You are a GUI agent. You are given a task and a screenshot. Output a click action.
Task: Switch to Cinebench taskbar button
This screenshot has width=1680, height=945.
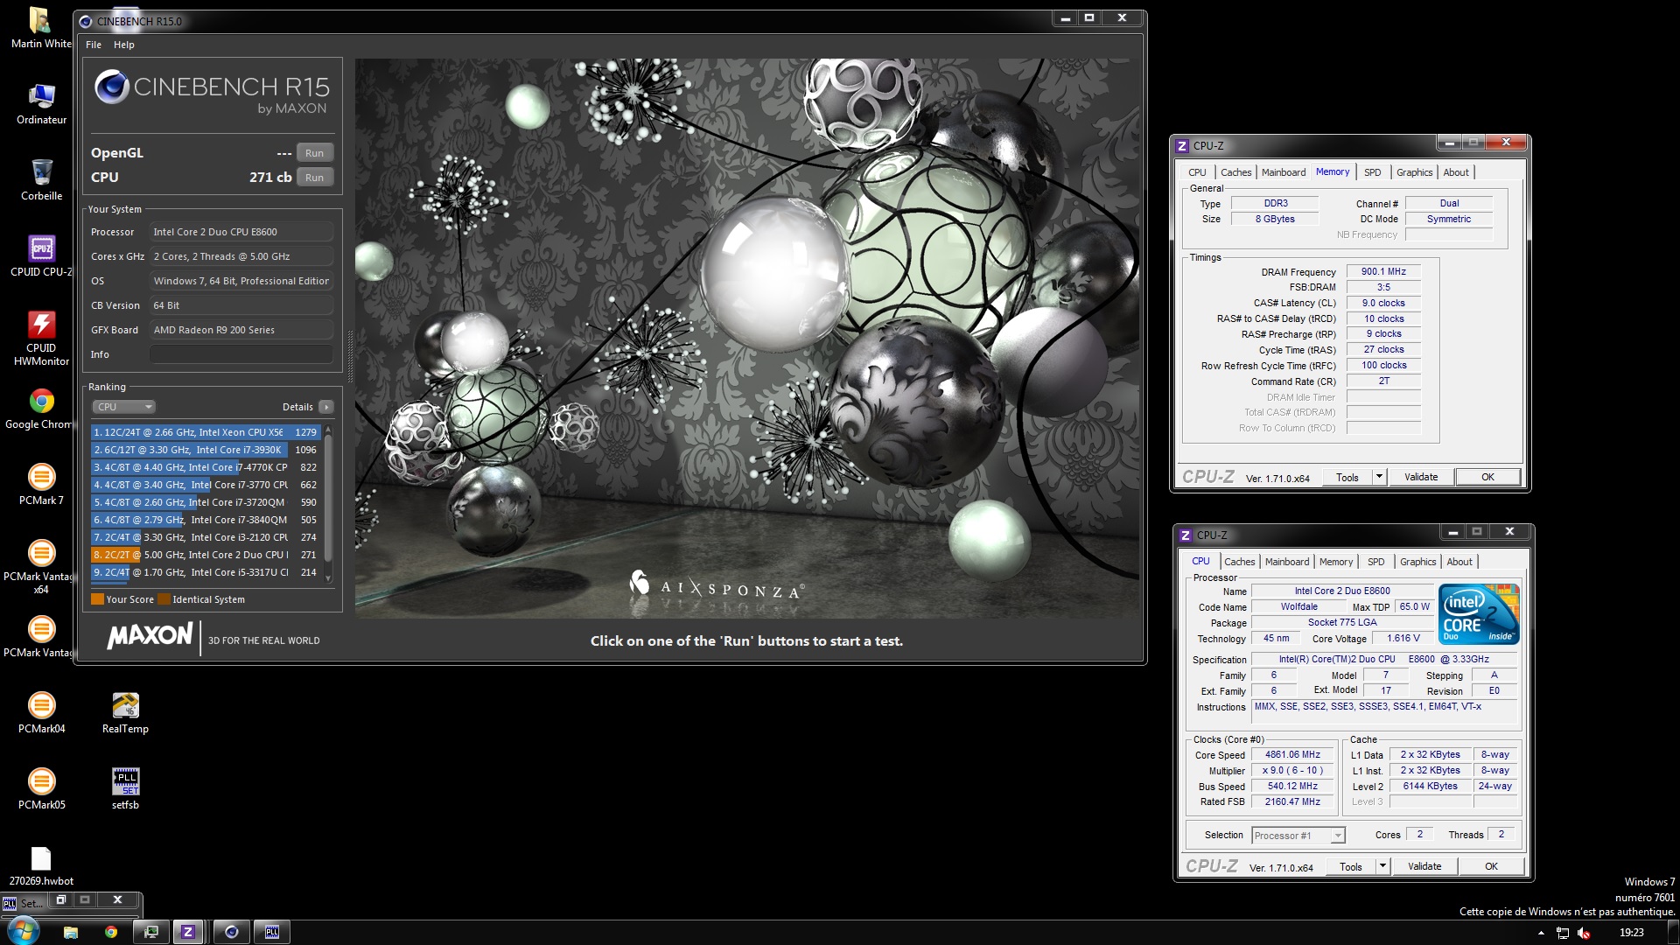pos(232,932)
